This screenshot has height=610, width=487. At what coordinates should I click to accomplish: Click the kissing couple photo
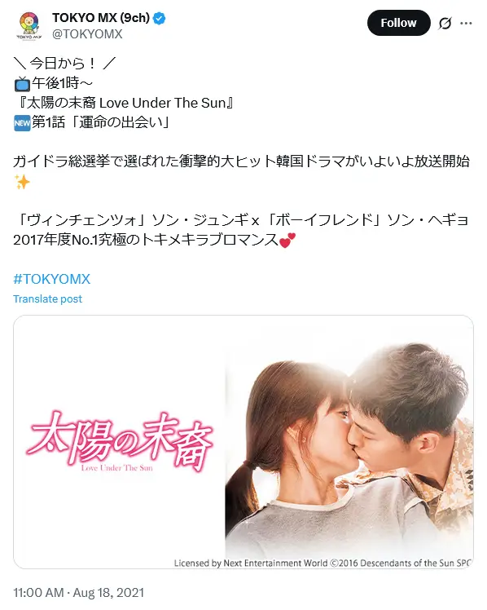tap(349, 448)
